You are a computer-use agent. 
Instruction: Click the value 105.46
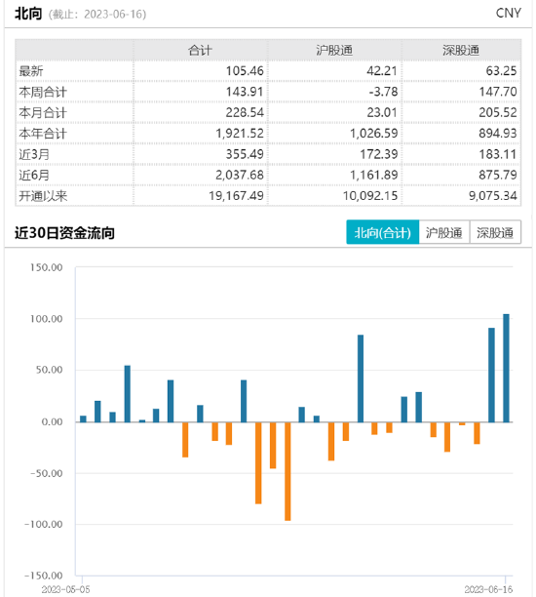245,71
